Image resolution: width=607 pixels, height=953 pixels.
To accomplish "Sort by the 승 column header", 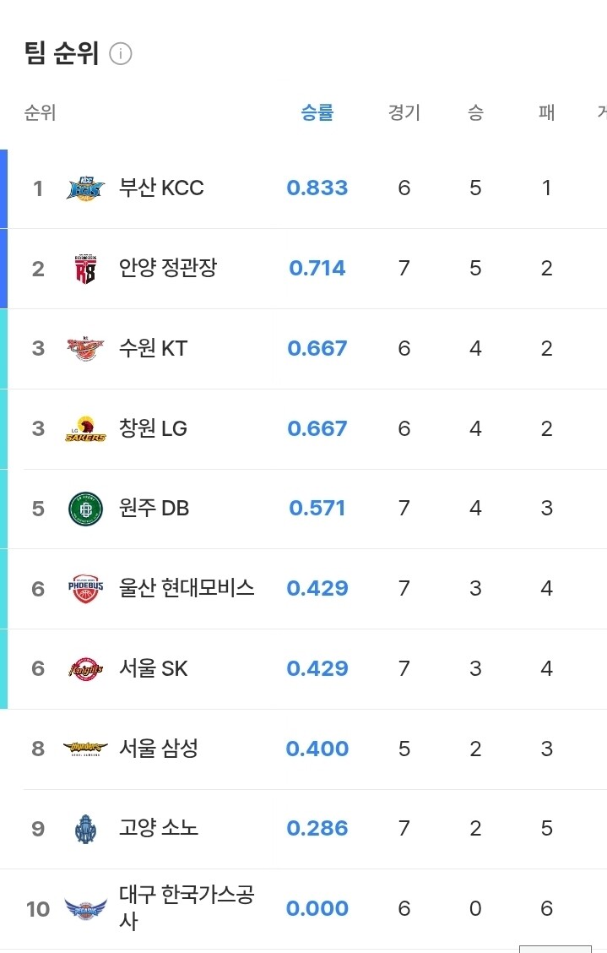I will pyautogui.click(x=475, y=112).
